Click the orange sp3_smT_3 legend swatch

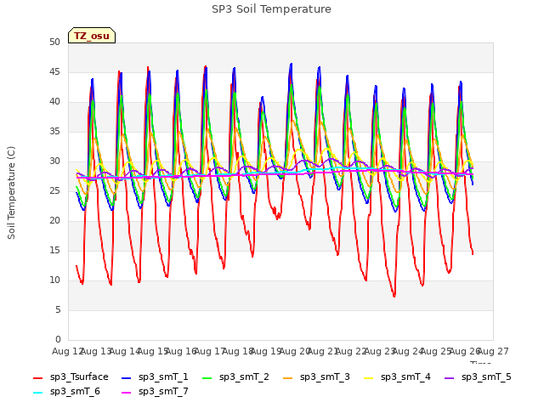(x=288, y=377)
